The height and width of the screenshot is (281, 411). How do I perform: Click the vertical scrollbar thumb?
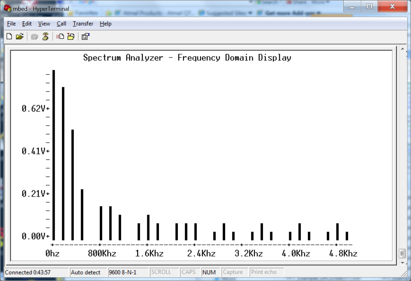pos(402,253)
